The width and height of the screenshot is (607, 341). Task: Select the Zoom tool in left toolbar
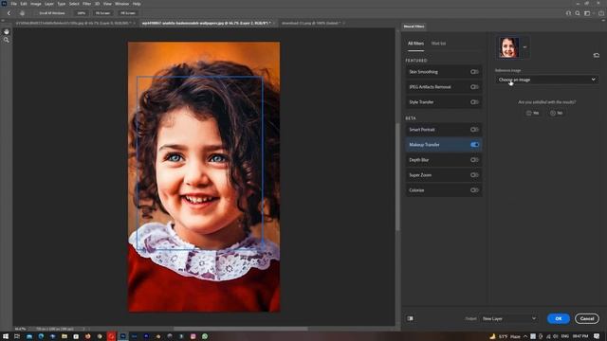[x=7, y=40]
